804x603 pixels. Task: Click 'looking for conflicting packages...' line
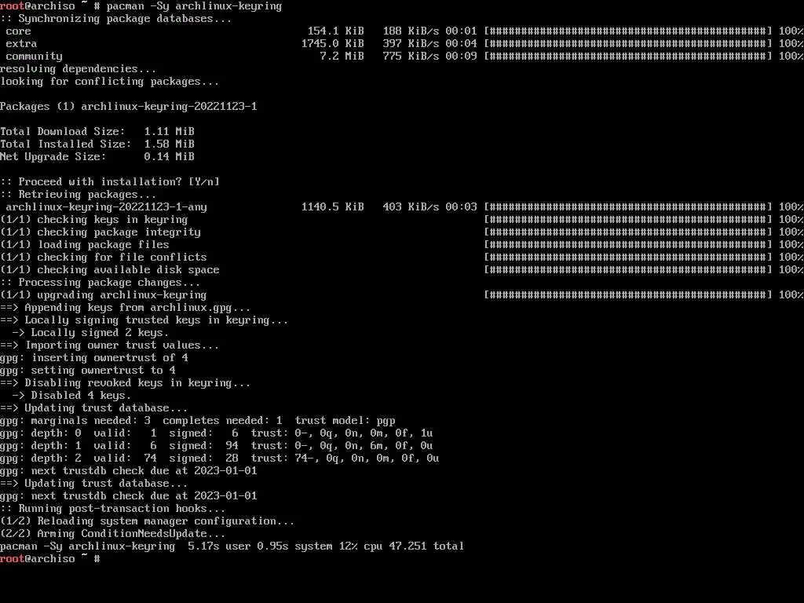point(109,82)
